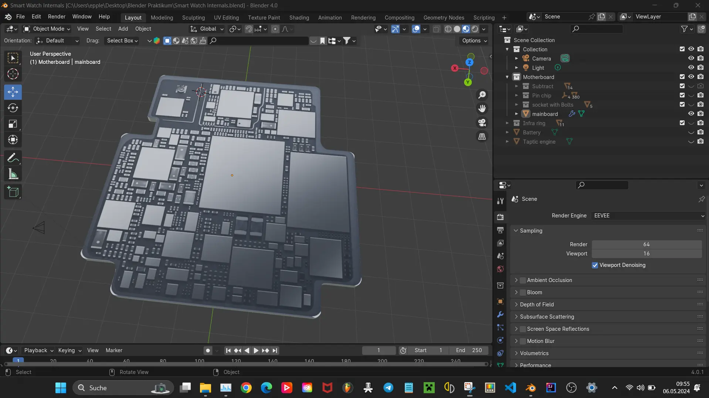This screenshot has height=398, width=709.
Task: Enable Ambient Occlusion checkbox
Action: tap(523, 280)
